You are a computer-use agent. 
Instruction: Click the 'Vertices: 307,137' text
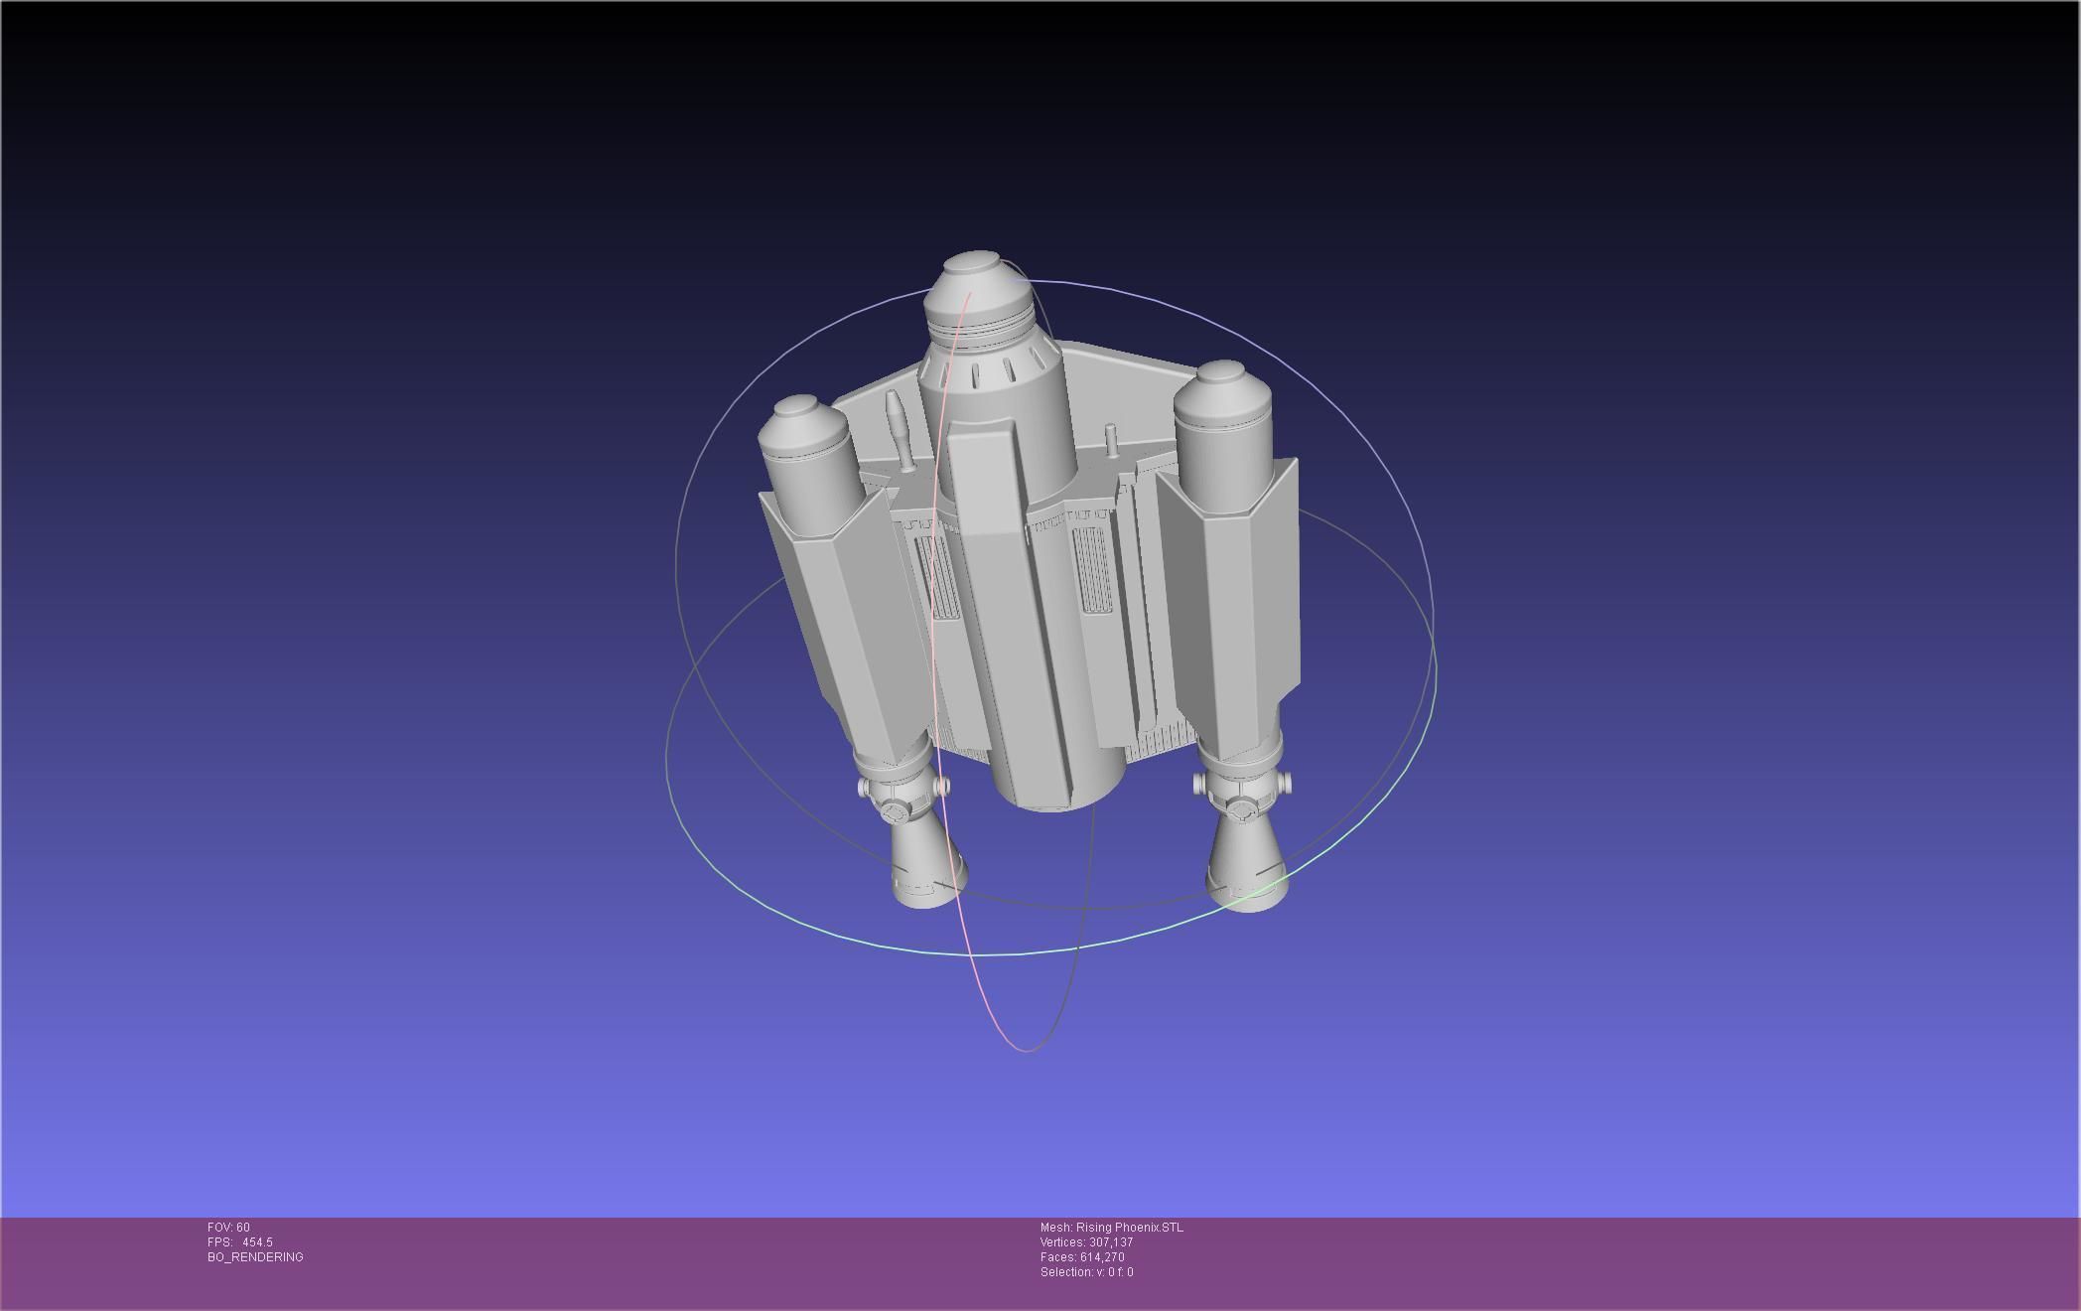click(x=1086, y=1242)
